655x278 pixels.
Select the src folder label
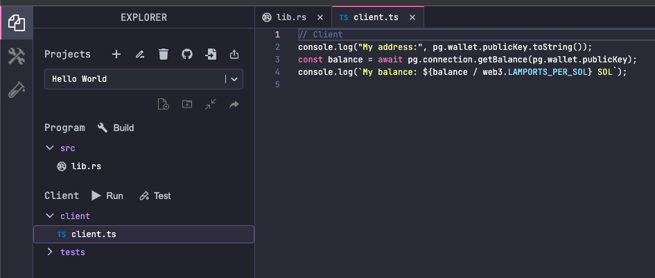tap(68, 148)
